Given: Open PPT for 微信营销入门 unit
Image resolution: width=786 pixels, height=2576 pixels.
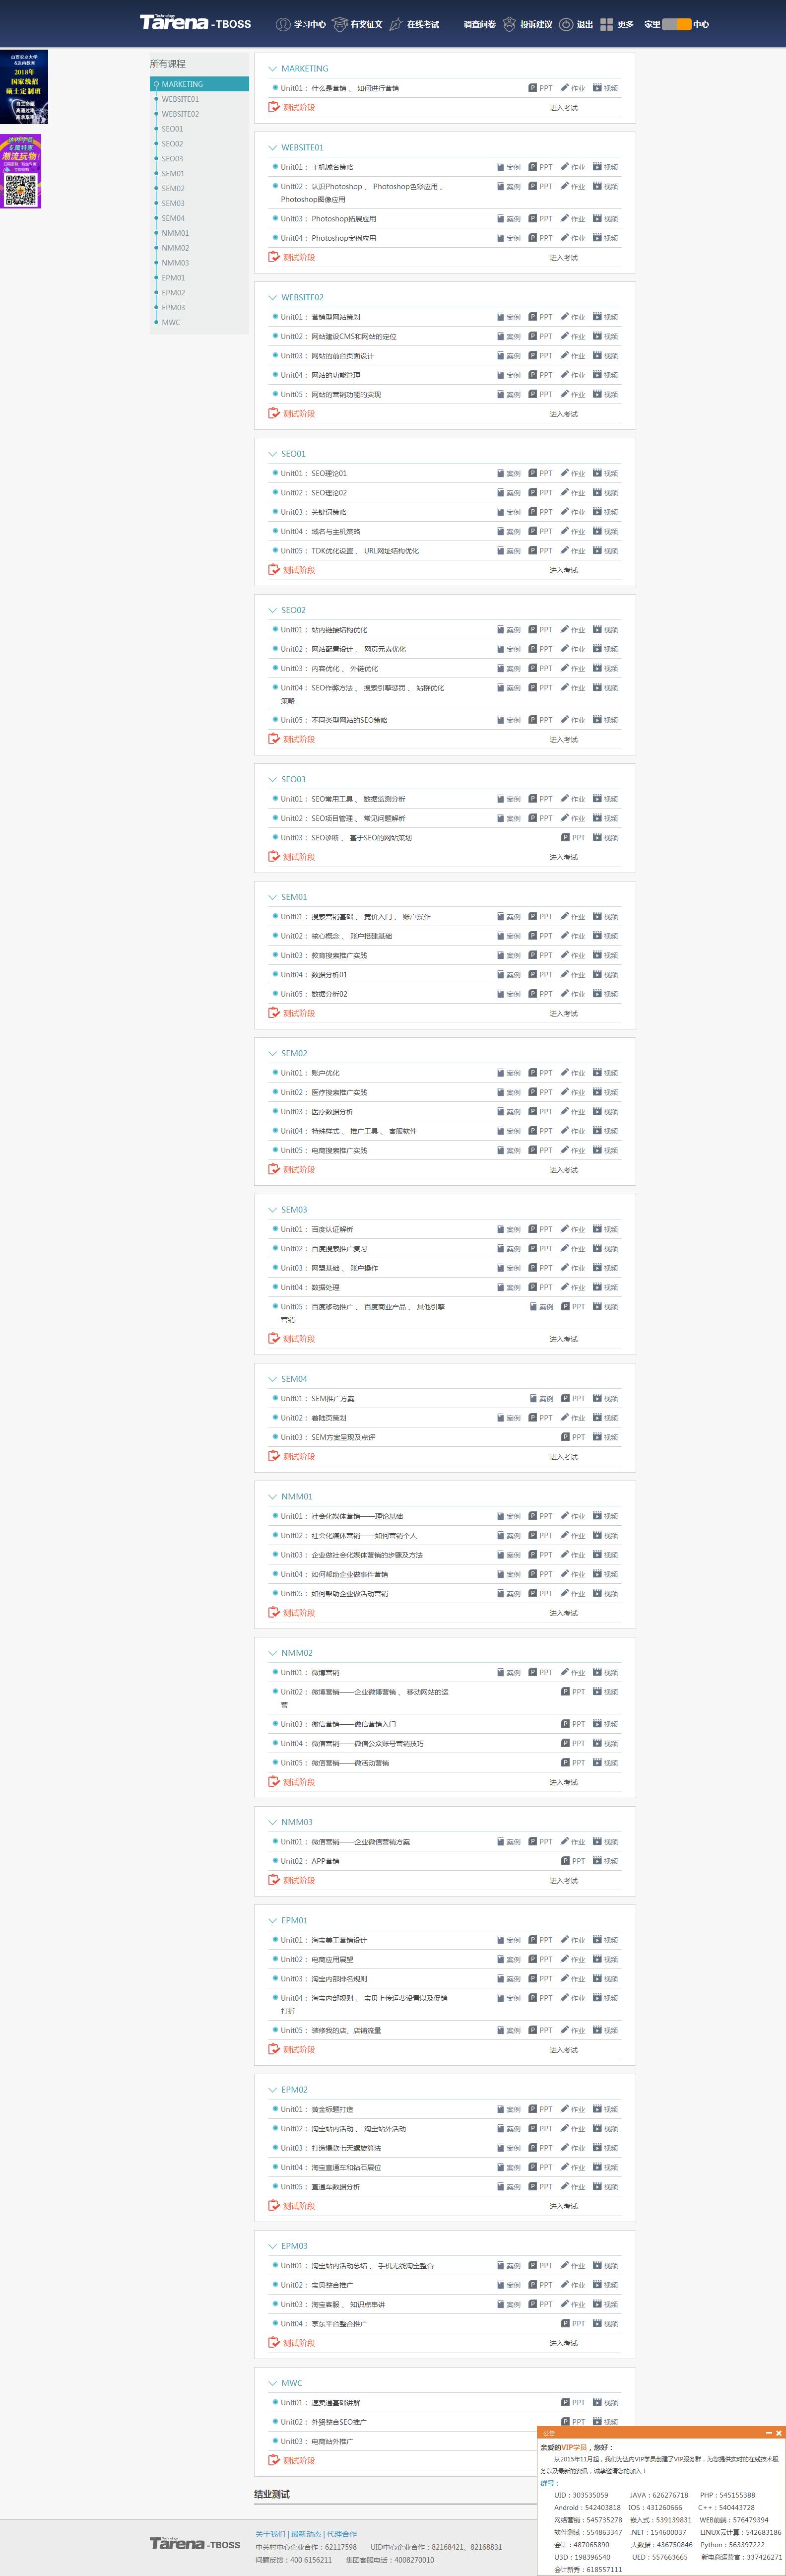Looking at the screenshot, I should click(573, 1724).
